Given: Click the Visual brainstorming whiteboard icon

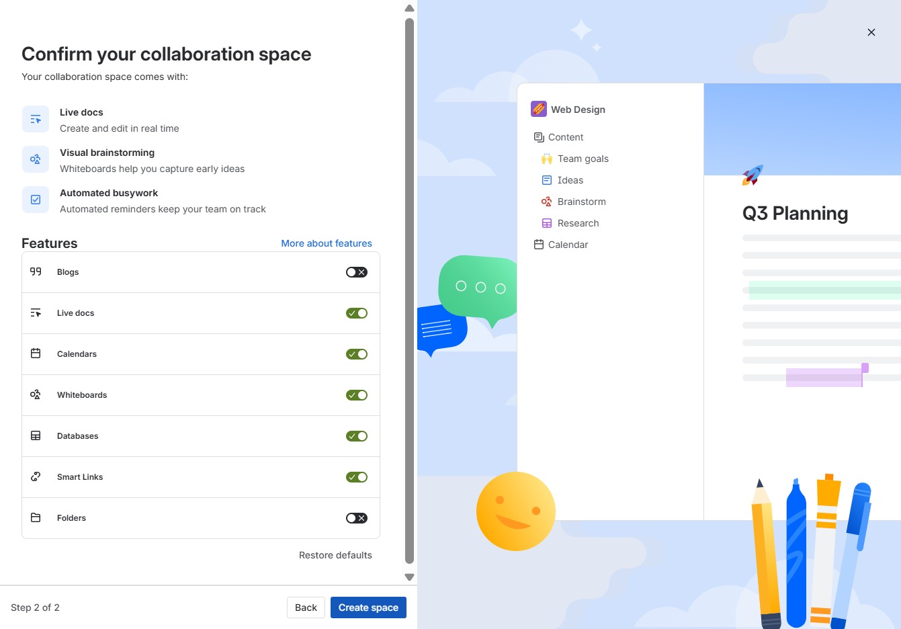Looking at the screenshot, I should click(x=36, y=159).
